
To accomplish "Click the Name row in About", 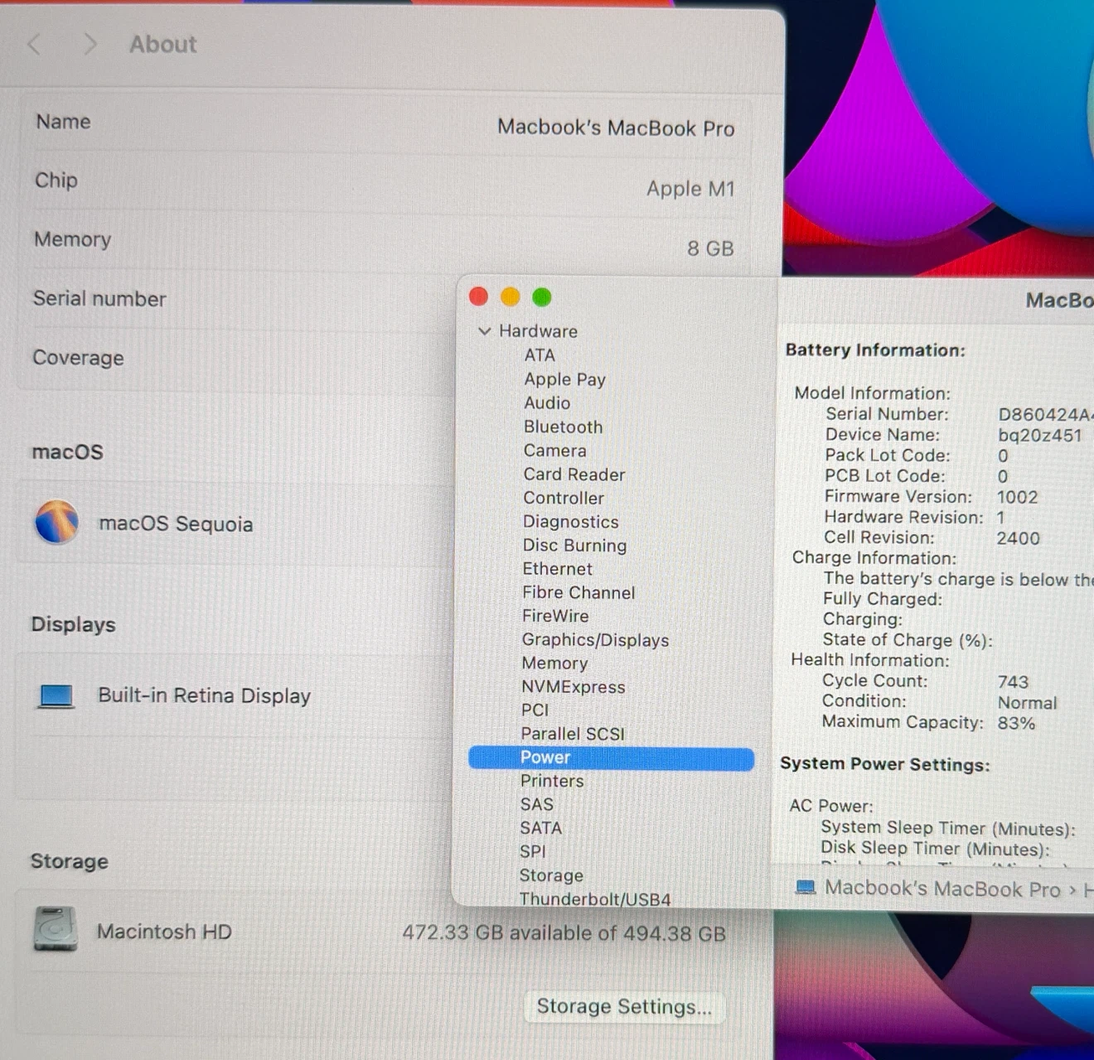I will [385, 125].
